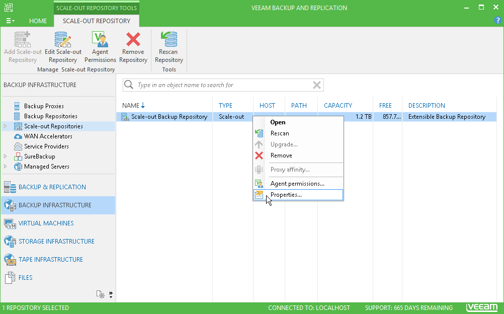Open the BACKUP & REPLICATION view
This screenshot has width=504, height=314.
click(58, 187)
